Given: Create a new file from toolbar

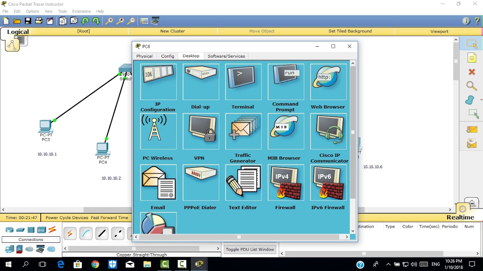Looking at the screenshot, I should point(6,21).
